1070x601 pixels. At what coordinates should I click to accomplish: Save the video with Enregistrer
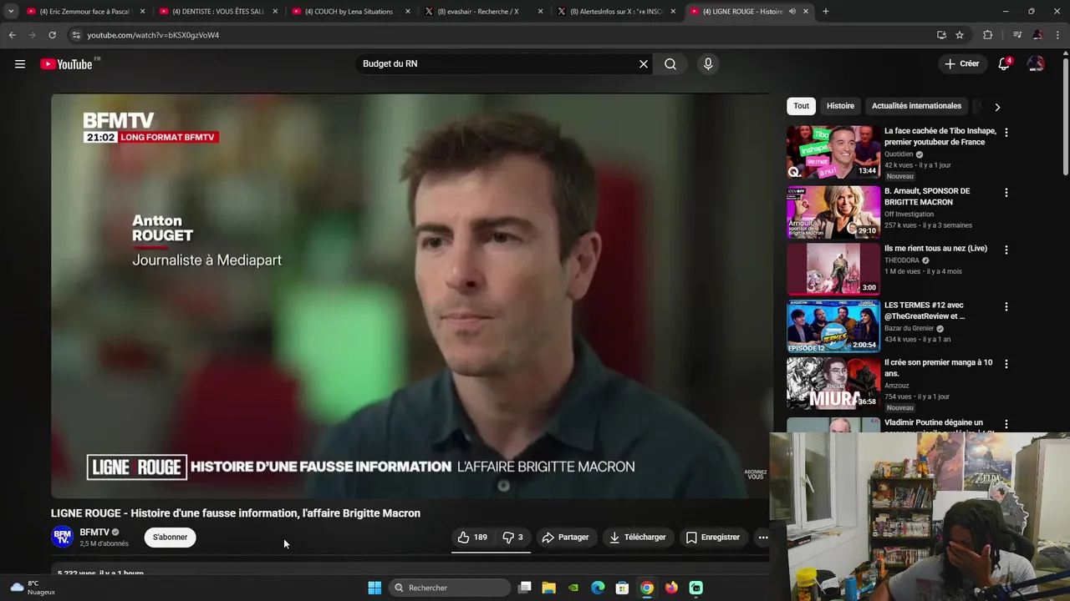[713, 538]
